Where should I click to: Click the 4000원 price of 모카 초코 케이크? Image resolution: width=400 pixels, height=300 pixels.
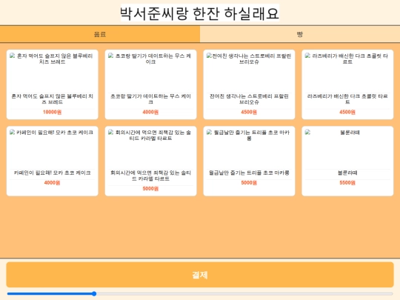(x=53, y=183)
